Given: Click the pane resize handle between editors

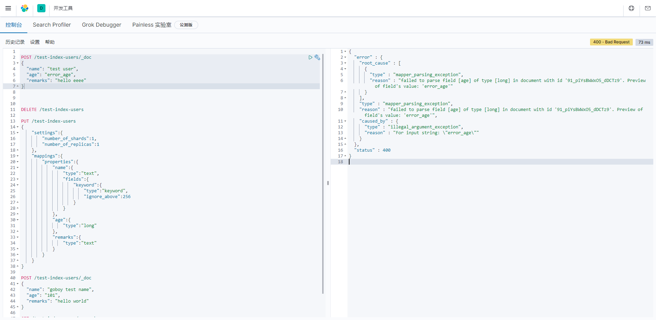Looking at the screenshot, I should 328,183.
